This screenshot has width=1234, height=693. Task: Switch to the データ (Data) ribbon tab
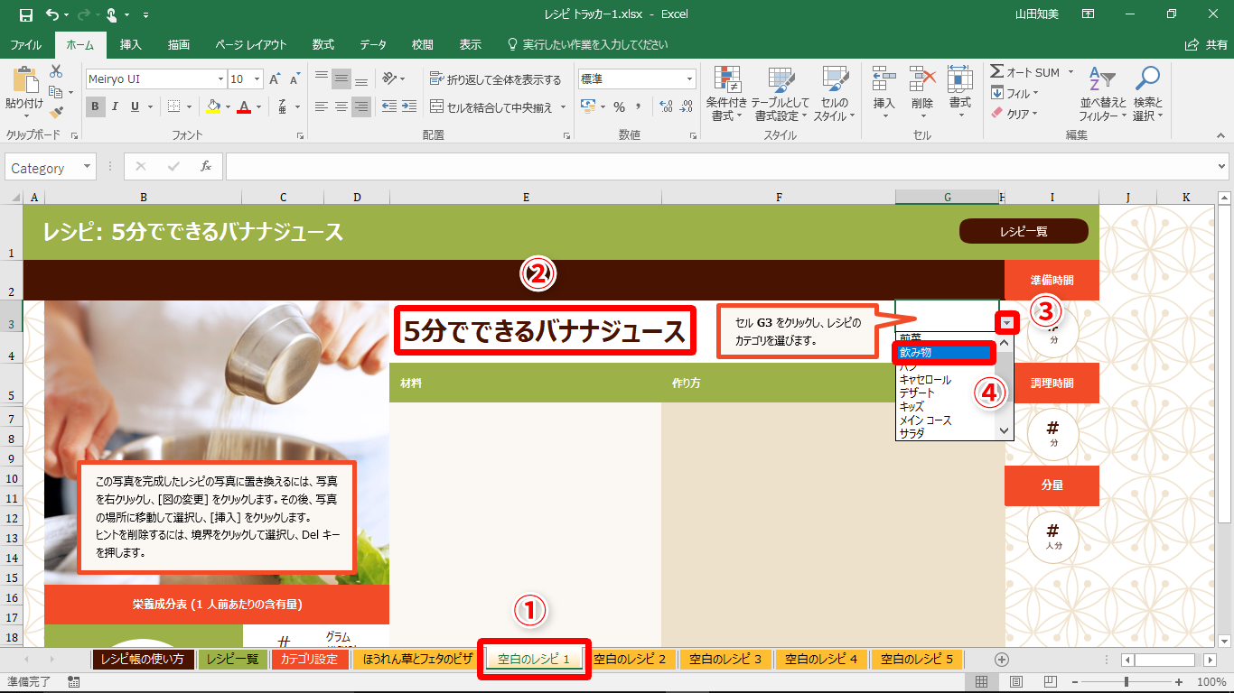point(373,44)
